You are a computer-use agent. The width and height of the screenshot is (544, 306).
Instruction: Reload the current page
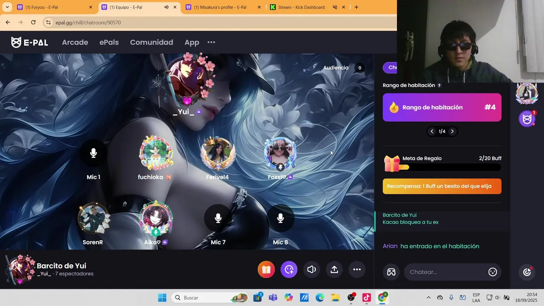click(x=33, y=22)
